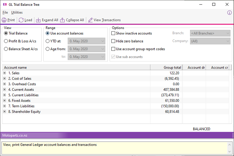Enable Hide zero balance checkbox
Viewport: 234px width, 156px height.
pyautogui.click(x=113, y=41)
